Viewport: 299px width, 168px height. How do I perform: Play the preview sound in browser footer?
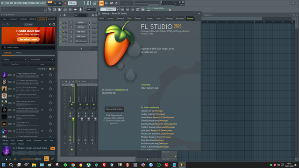(7, 159)
